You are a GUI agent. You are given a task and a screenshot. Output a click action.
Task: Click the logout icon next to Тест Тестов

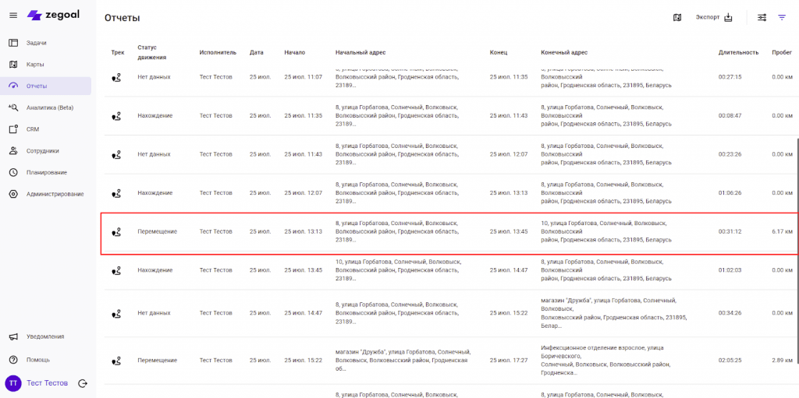pos(83,383)
